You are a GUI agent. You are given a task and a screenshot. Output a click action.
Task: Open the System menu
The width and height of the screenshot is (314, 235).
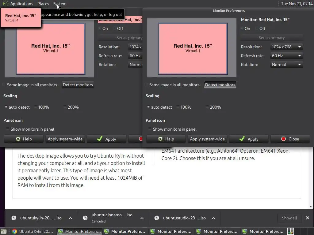(60, 4)
